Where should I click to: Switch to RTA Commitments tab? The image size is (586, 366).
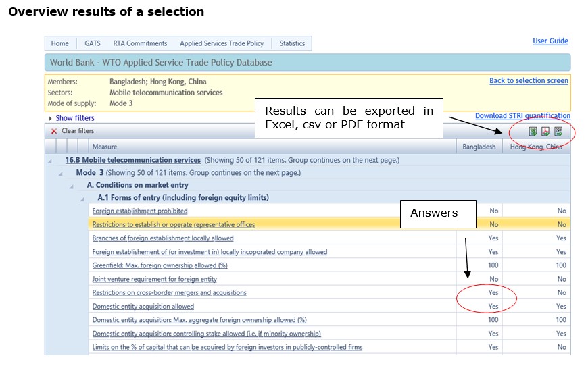click(140, 43)
